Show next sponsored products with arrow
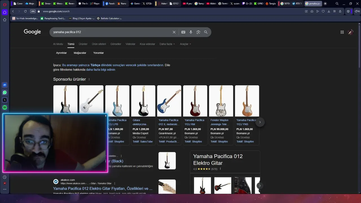Screen dimensions: 361x203 coord(260,122)
